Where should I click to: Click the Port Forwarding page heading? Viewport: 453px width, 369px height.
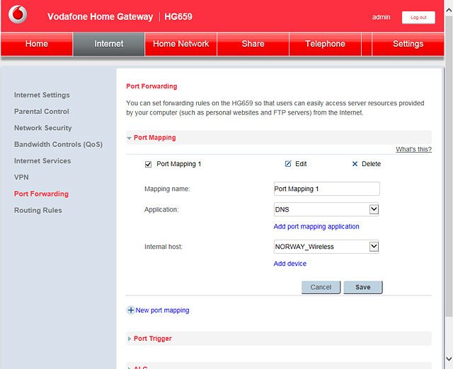(151, 86)
